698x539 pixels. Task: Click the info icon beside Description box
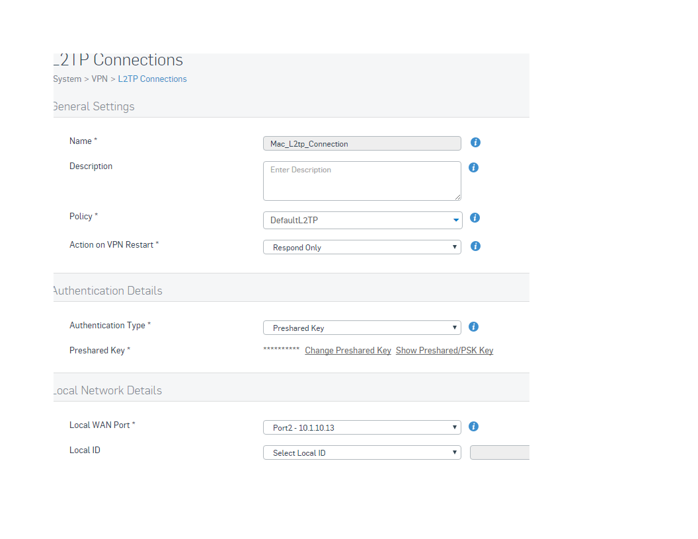click(474, 168)
